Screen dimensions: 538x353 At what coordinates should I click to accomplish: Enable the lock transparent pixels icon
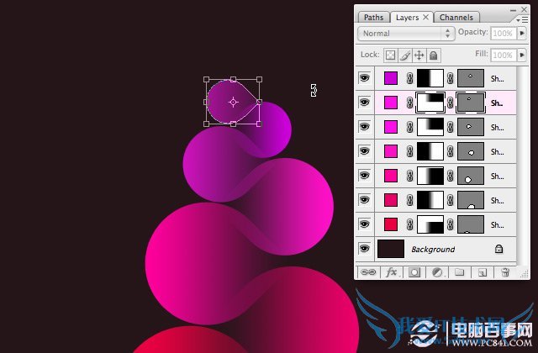(x=390, y=55)
